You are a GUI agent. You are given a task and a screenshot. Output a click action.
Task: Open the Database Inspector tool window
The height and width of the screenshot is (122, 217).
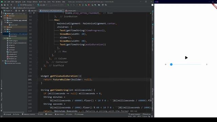point(28,115)
